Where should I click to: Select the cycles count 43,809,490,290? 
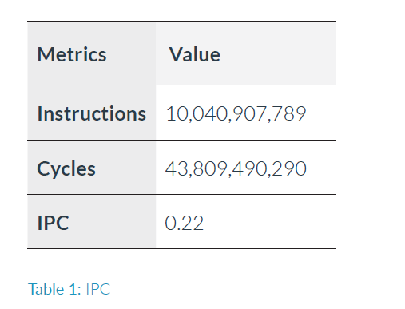point(236,168)
